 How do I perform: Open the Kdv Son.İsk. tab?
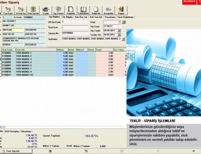pyautogui.click(x=96, y=17)
